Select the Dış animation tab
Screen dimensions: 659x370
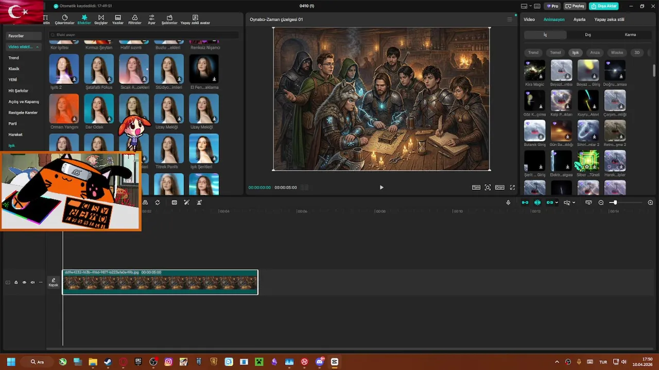coord(587,35)
